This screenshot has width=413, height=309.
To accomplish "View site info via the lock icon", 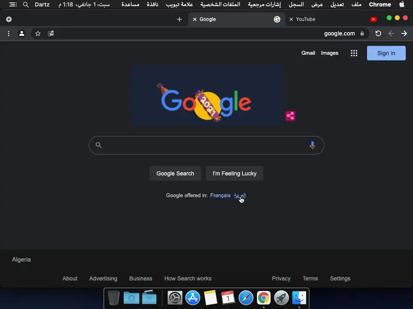I will point(362,33).
